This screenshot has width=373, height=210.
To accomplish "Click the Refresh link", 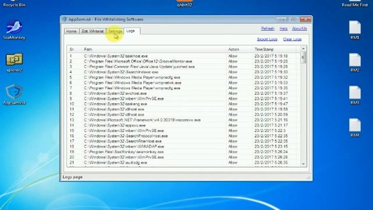I will (x=268, y=29).
